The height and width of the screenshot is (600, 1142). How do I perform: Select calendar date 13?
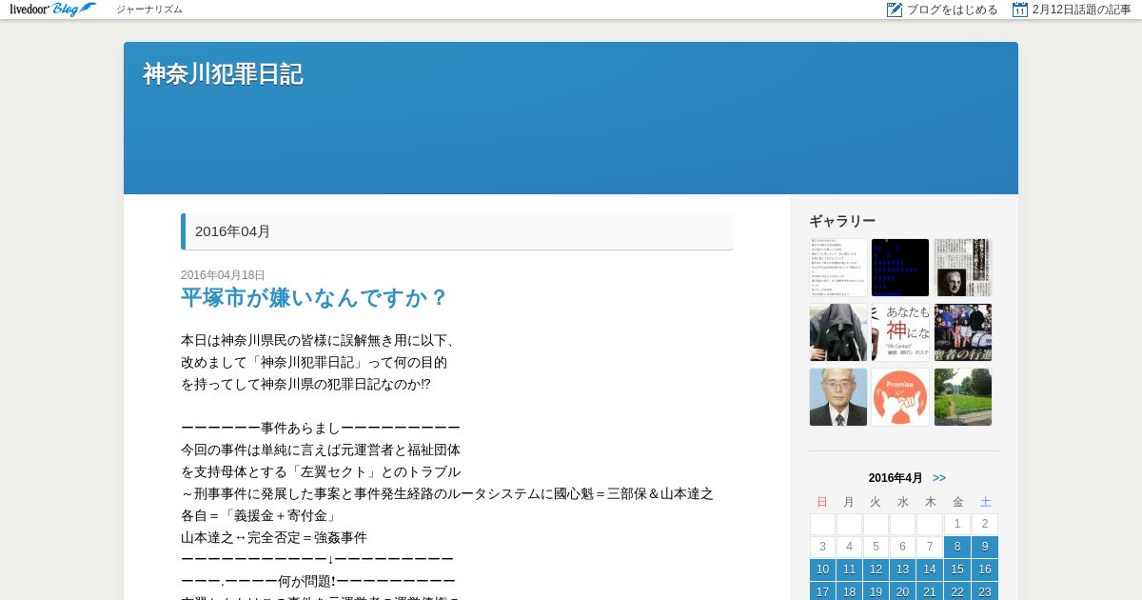tap(903, 570)
